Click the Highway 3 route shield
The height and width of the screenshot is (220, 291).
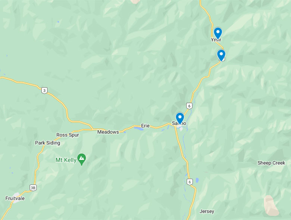pos(44,91)
